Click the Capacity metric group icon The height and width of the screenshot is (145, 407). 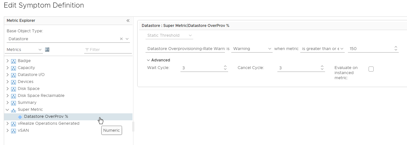click(x=13, y=68)
